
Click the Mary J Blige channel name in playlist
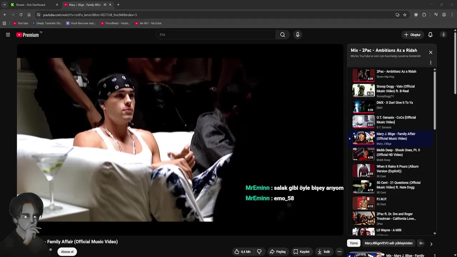pyautogui.click(x=384, y=144)
